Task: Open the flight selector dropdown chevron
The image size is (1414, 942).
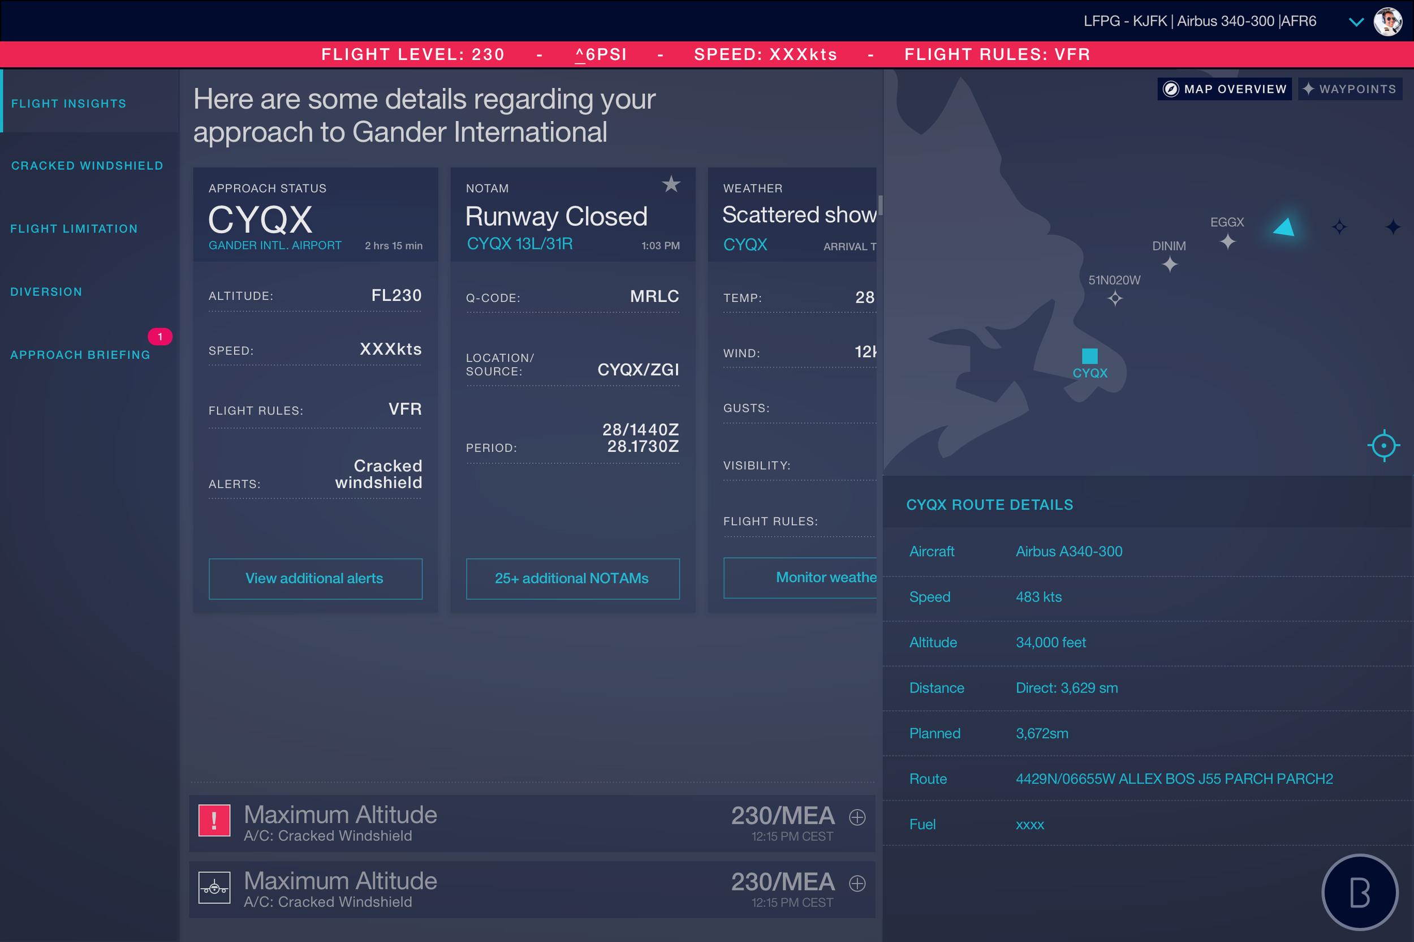Action: click(x=1356, y=22)
